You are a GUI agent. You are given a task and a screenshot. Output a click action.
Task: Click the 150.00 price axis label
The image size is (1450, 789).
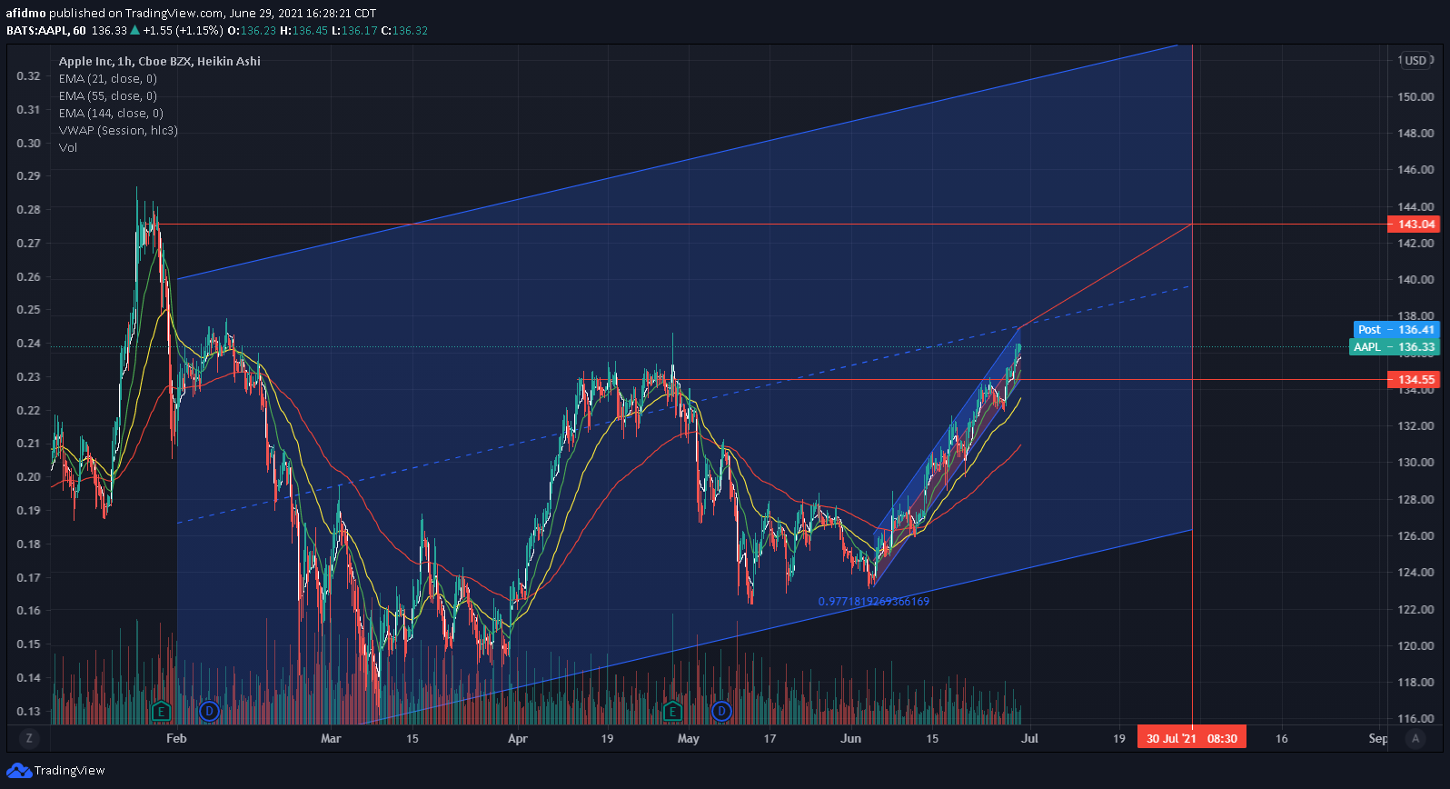pyautogui.click(x=1416, y=96)
